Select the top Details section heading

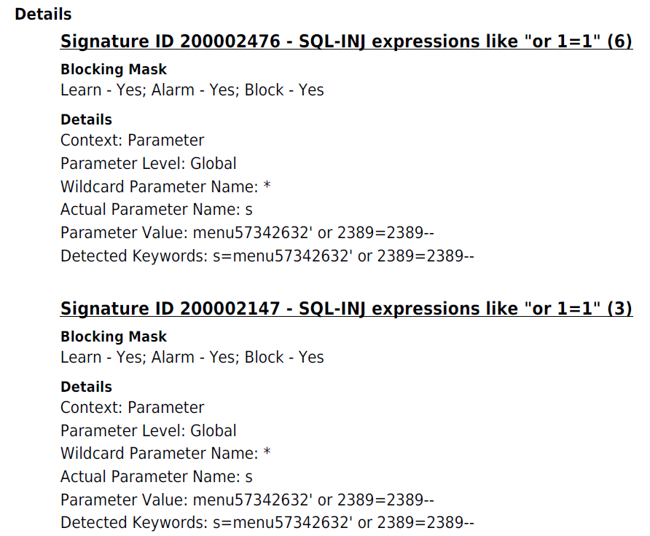[43, 14]
